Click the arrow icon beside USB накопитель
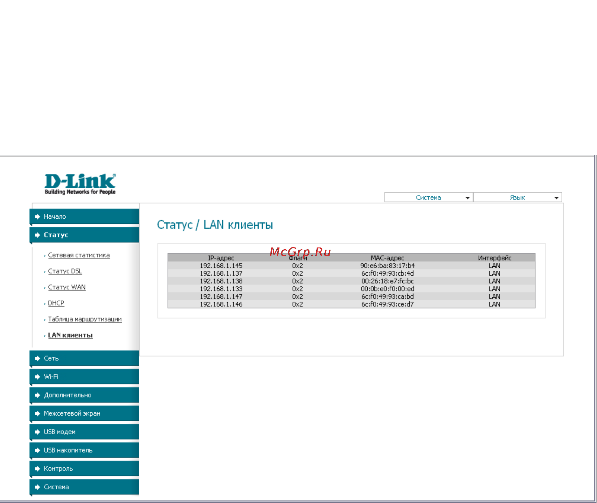Image resolution: width=597 pixels, height=503 pixels. (37, 450)
